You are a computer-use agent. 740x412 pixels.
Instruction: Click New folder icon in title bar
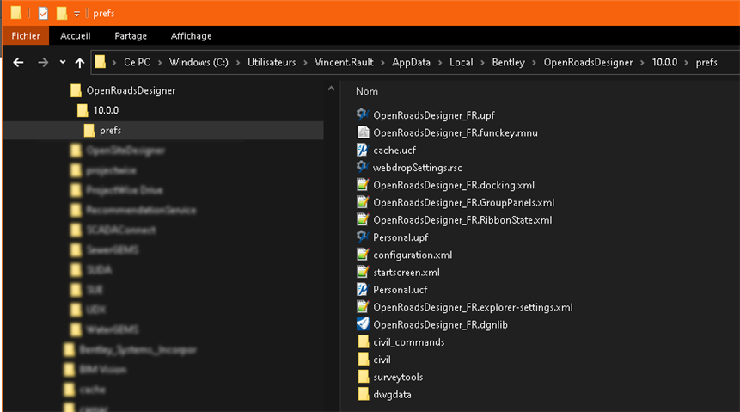pyautogui.click(x=62, y=13)
